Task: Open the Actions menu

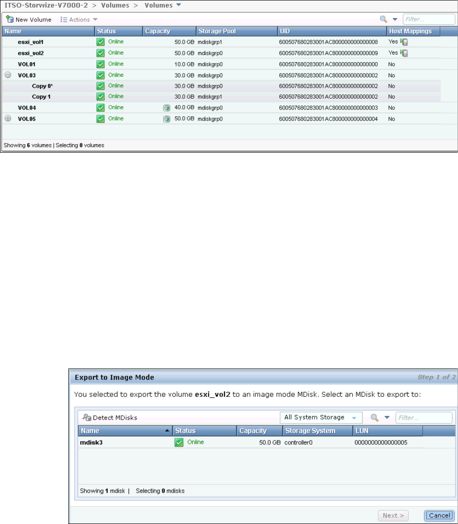Action: coord(79,20)
